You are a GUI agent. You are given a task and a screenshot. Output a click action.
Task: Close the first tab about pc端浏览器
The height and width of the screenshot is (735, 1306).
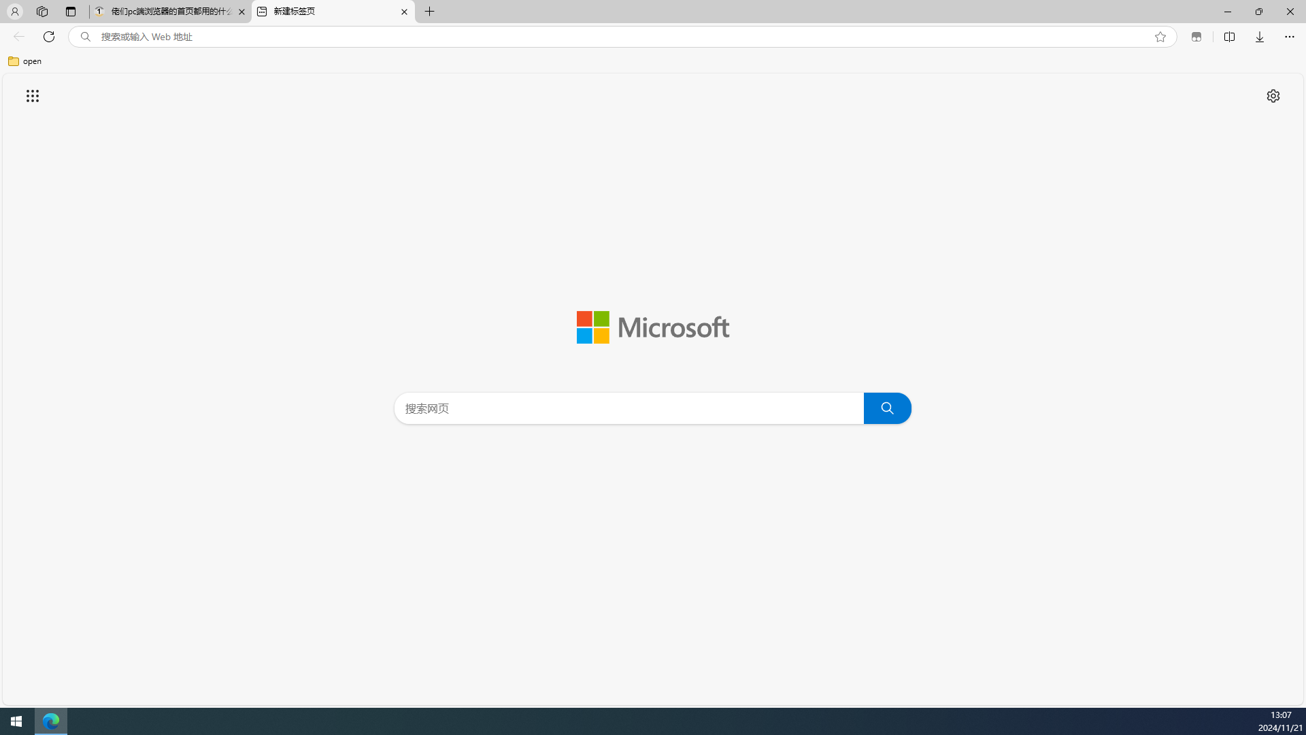(241, 12)
